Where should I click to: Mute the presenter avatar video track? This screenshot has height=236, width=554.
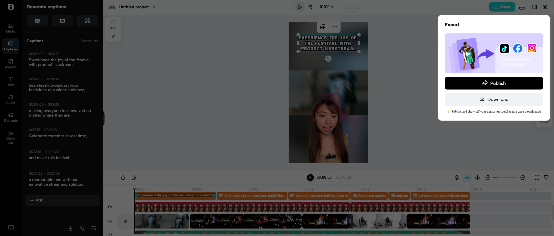coord(110,207)
